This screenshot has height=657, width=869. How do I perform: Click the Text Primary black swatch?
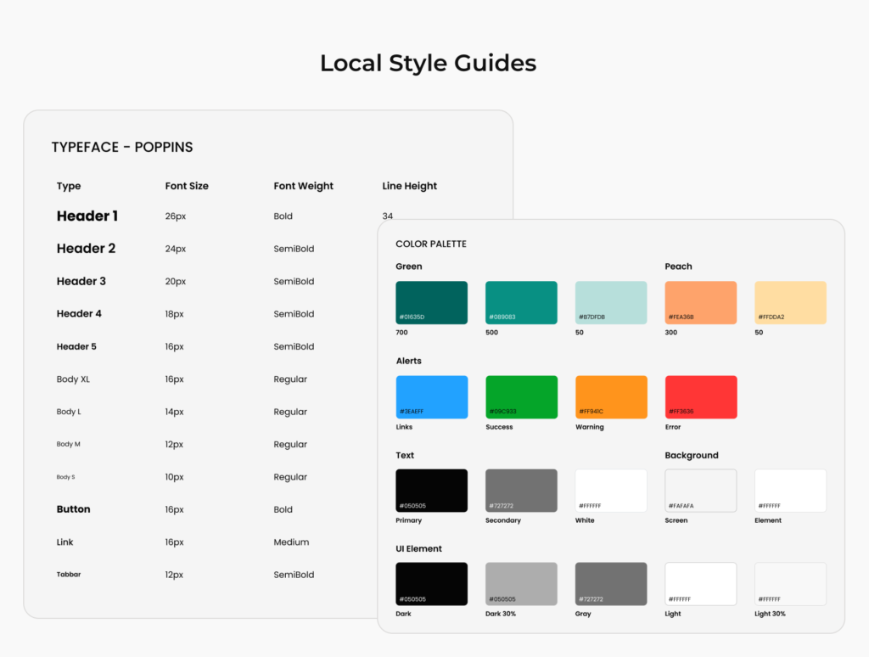[431, 491]
